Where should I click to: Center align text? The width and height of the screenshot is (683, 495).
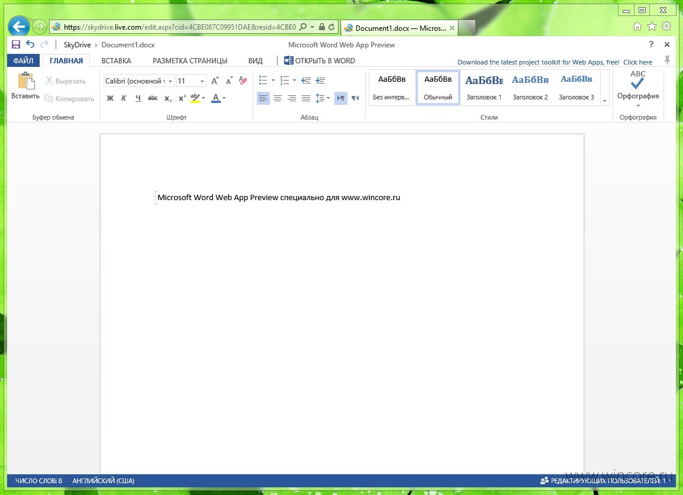point(278,98)
